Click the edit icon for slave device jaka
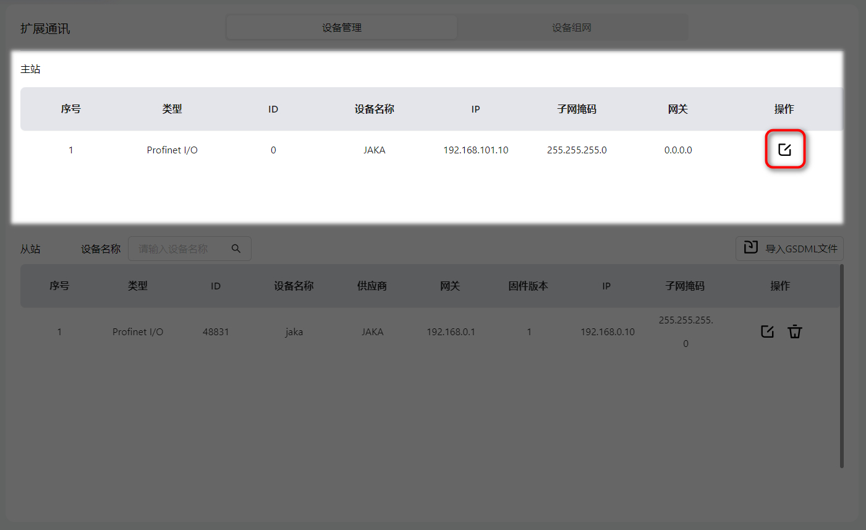Image resolution: width=866 pixels, height=530 pixels. pos(767,331)
